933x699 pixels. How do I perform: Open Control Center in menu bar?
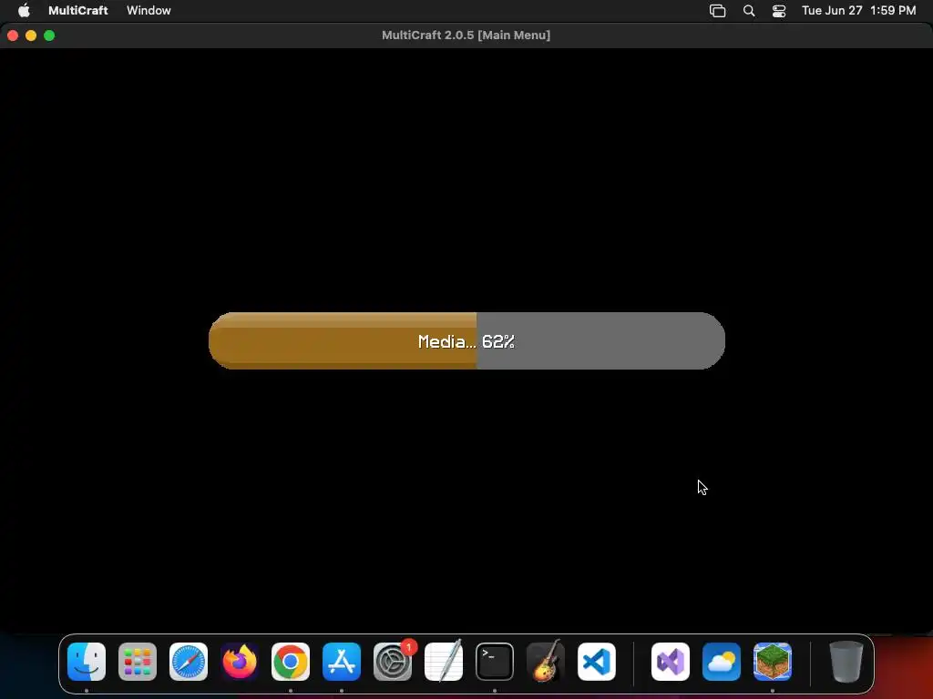tap(779, 11)
